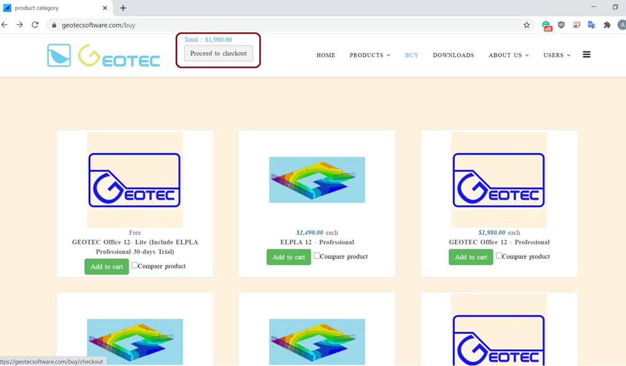Reload the page with refresh icon
Image resolution: width=626 pixels, height=366 pixels.
point(35,25)
